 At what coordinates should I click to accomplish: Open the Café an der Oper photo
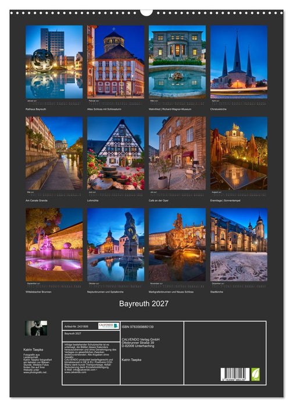pyautogui.click(x=177, y=153)
